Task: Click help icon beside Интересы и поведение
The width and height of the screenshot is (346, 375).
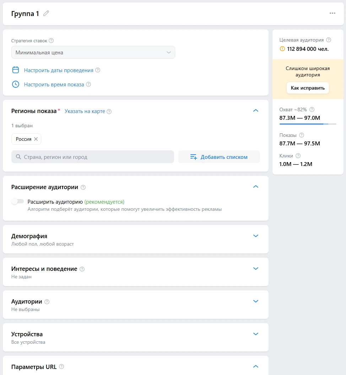Action: point(82,269)
